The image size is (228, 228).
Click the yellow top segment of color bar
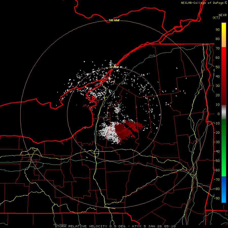coord(224,32)
